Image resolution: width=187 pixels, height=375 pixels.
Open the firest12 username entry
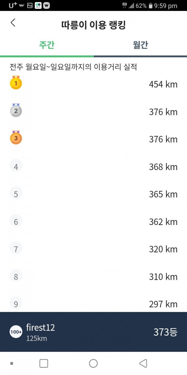[x=40, y=327]
